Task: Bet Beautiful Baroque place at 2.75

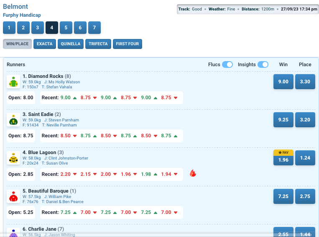Action: click(305, 196)
